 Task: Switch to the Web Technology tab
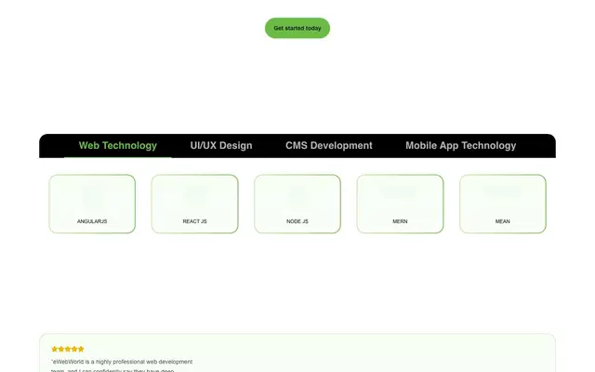tap(118, 146)
